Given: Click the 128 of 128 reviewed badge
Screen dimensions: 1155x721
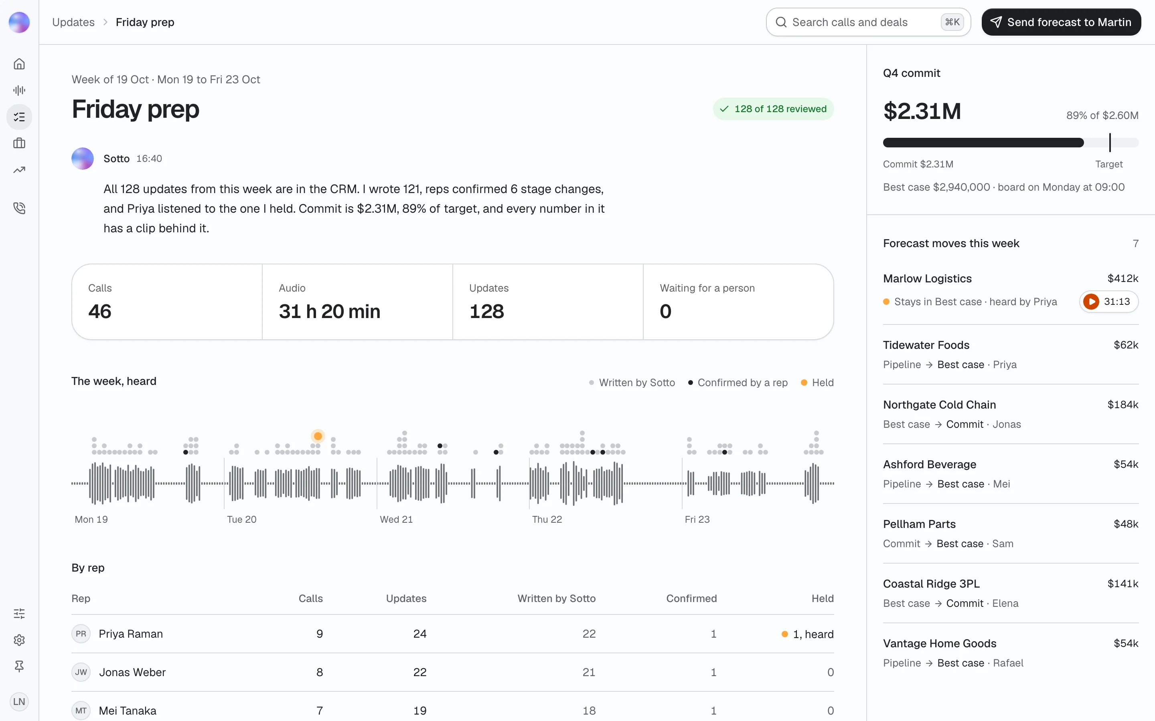Looking at the screenshot, I should [x=773, y=109].
